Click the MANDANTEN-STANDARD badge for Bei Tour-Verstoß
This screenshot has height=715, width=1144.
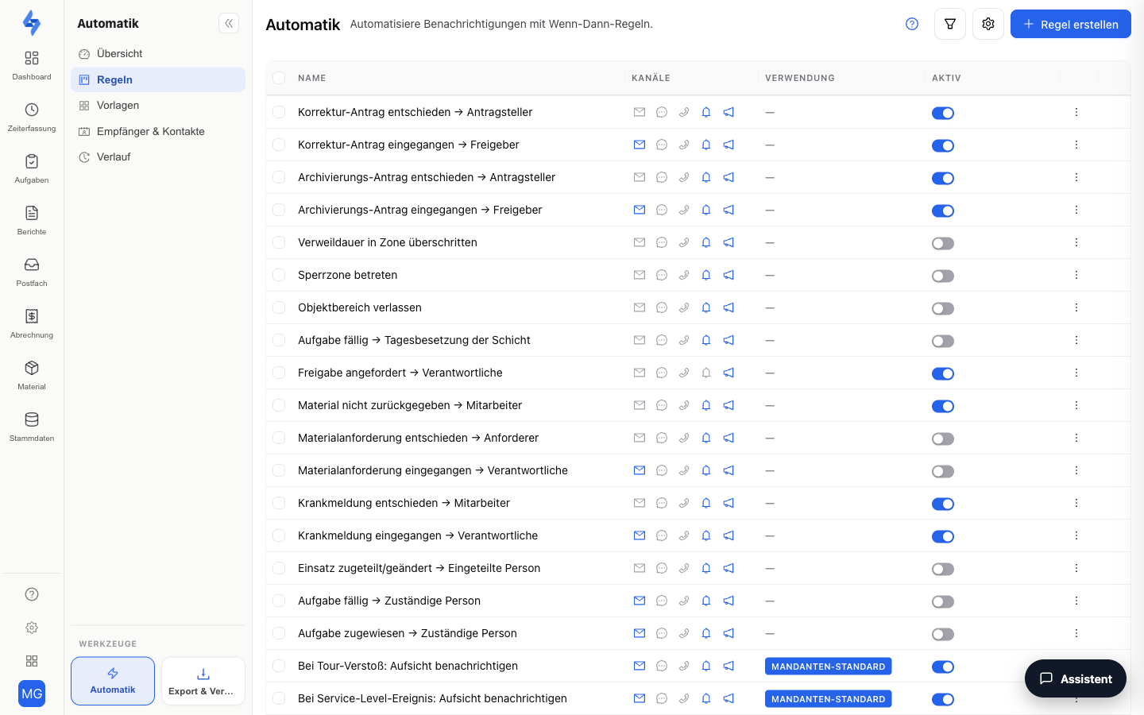(x=828, y=667)
